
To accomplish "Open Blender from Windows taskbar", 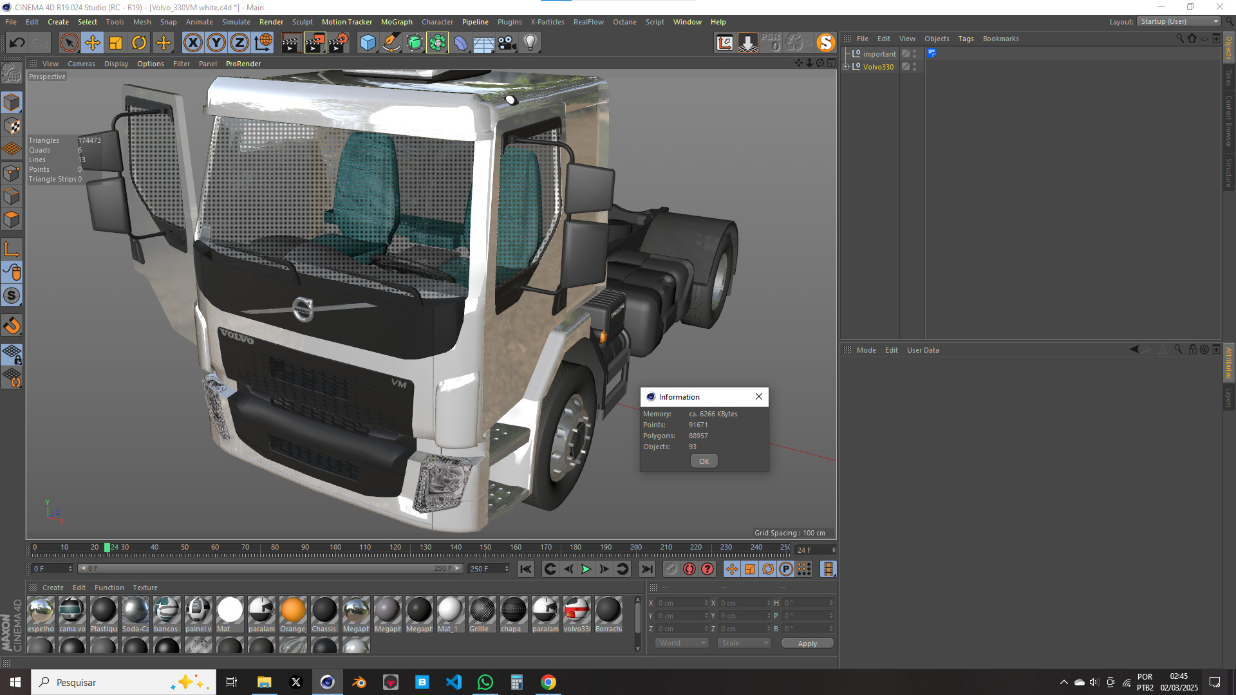I will click(359, 682).
